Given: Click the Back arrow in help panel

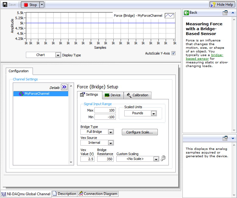Looking at the screenshot, I should (x=191, y=13).
